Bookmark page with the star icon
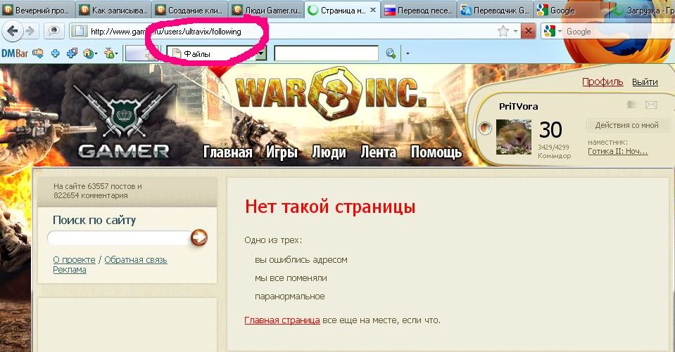Screen dimensions: 675x352 (x=503, y=31)
